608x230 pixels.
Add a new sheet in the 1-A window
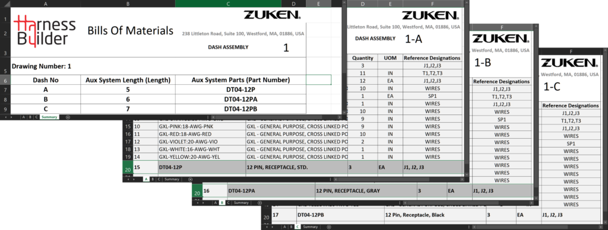(x=190, y=179)
